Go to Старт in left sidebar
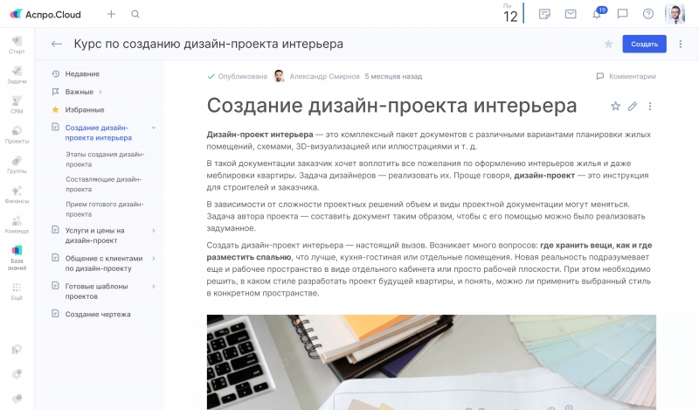The image size is (699, 410). (x=17, y=45)
